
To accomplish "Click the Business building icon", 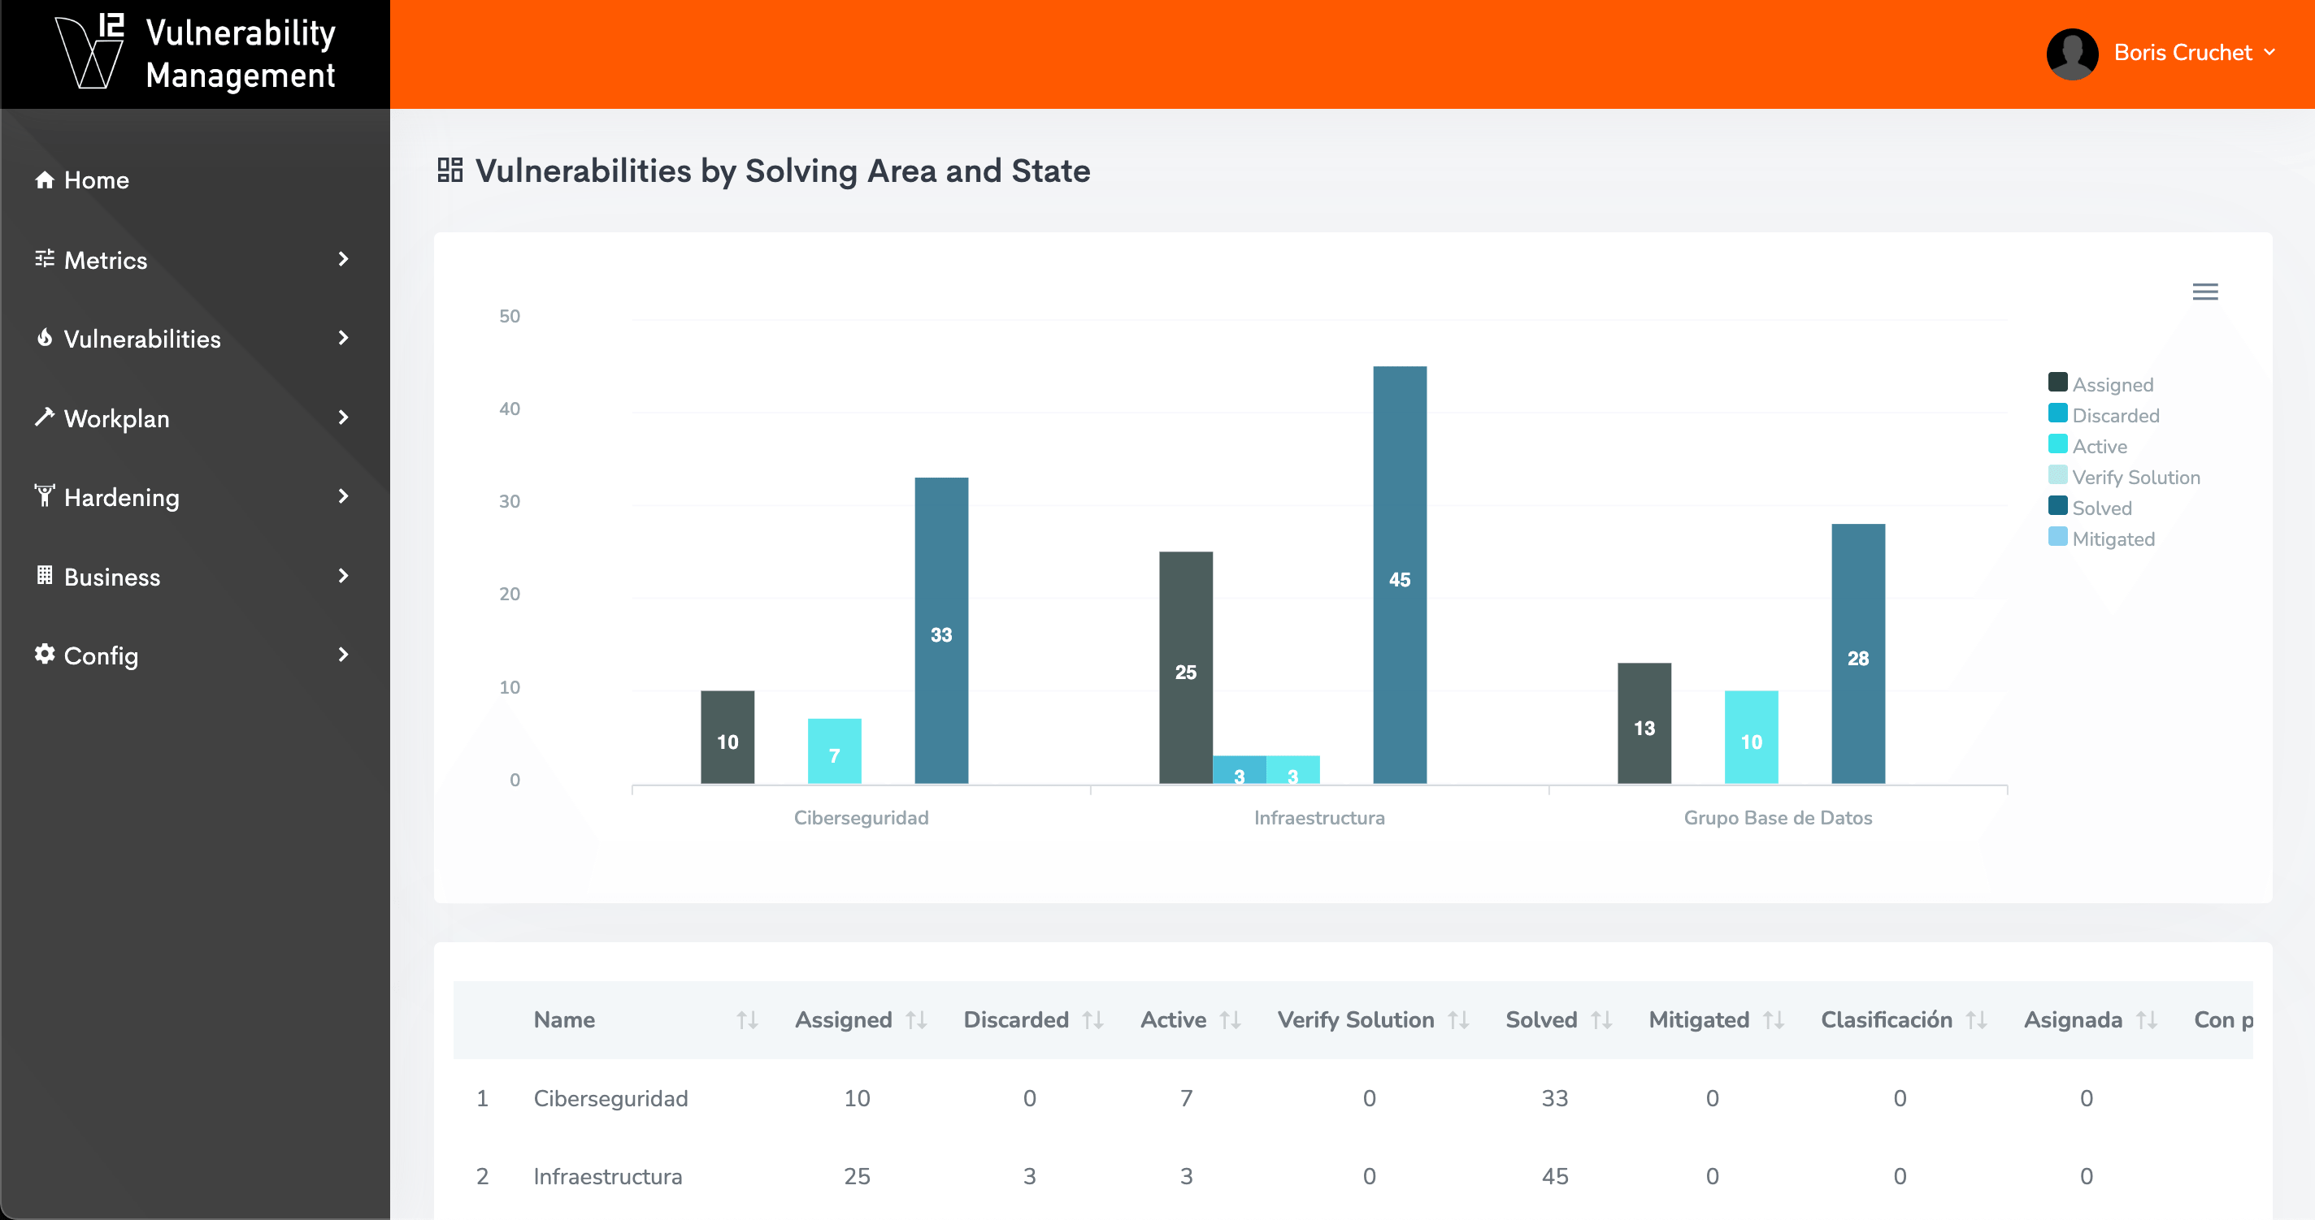I will click(x=44, y=575).
